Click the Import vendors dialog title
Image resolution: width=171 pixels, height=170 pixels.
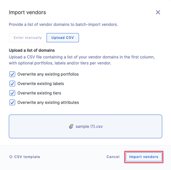[x=28, y=12]
